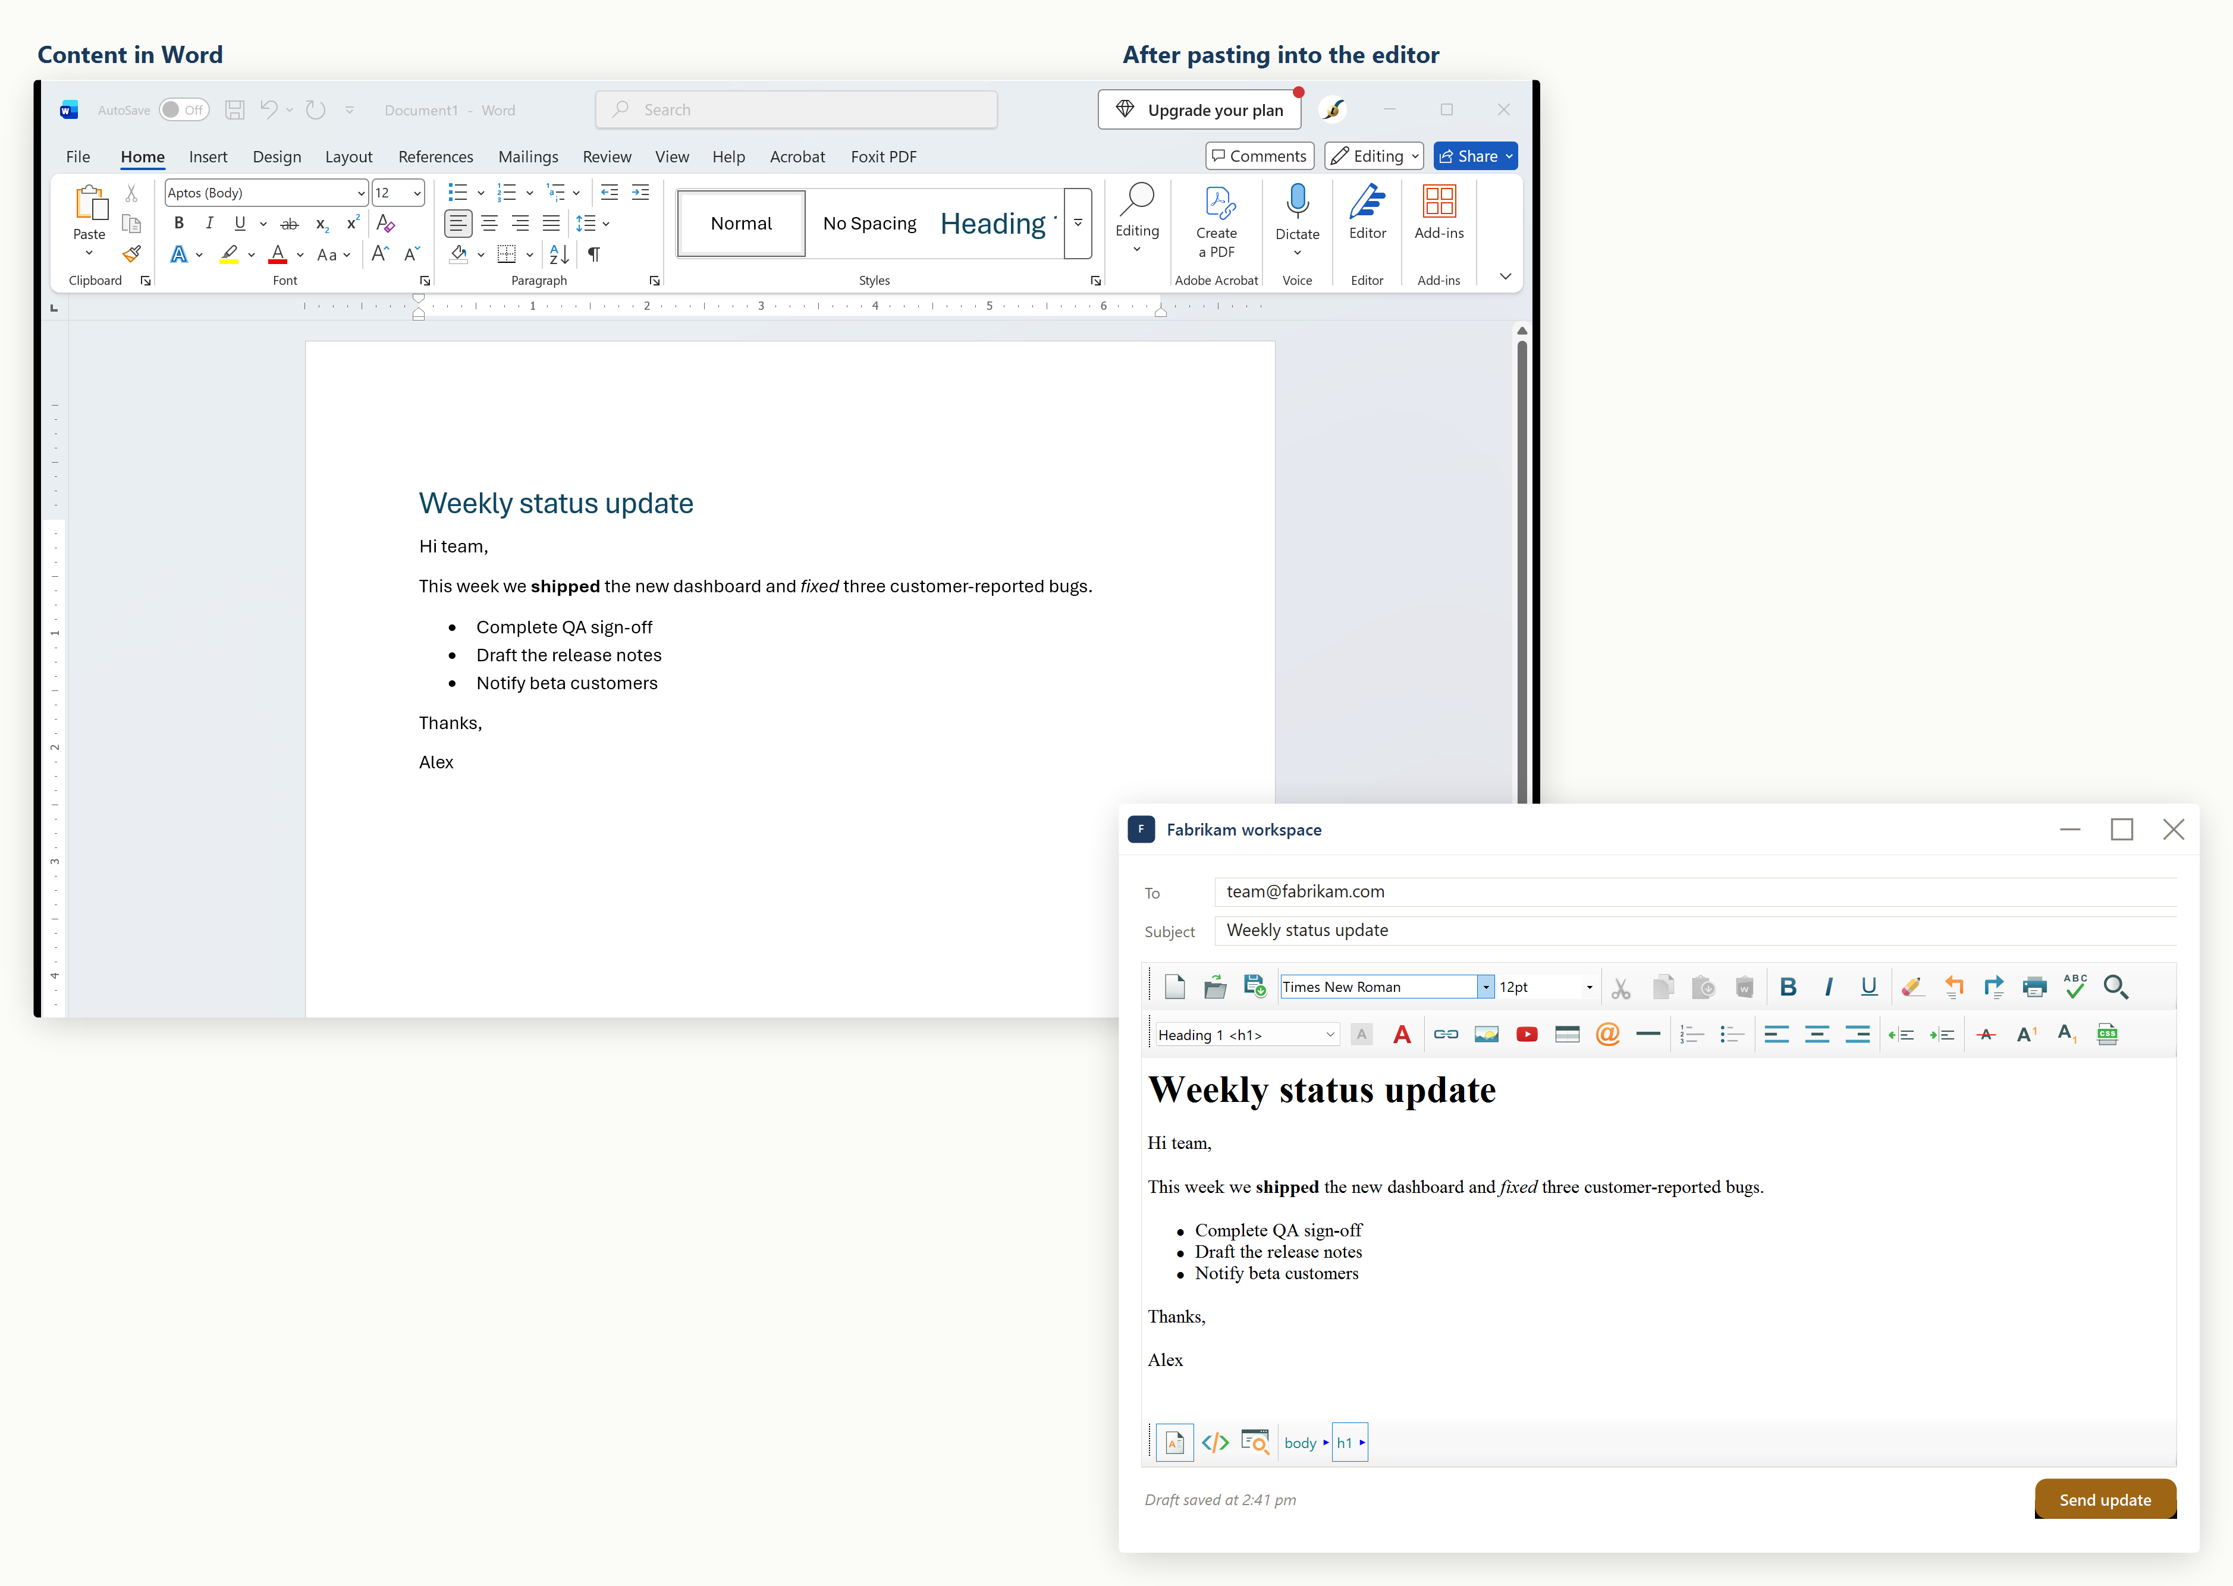Insert a horizontal rule in the editor
This screenshot has width=2233, height=1586.
pos(1648,1034)
